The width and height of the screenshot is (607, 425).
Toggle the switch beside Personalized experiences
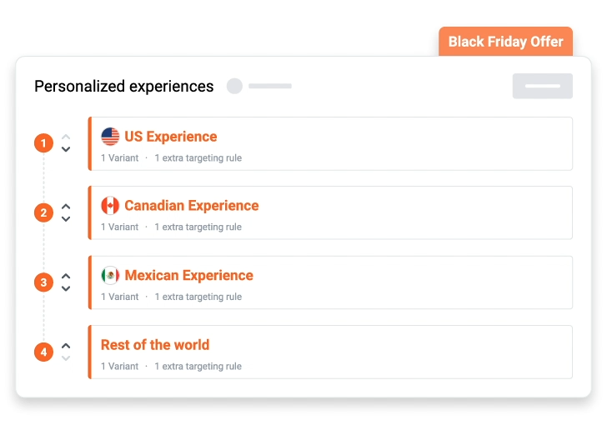[x=235, y=86]
